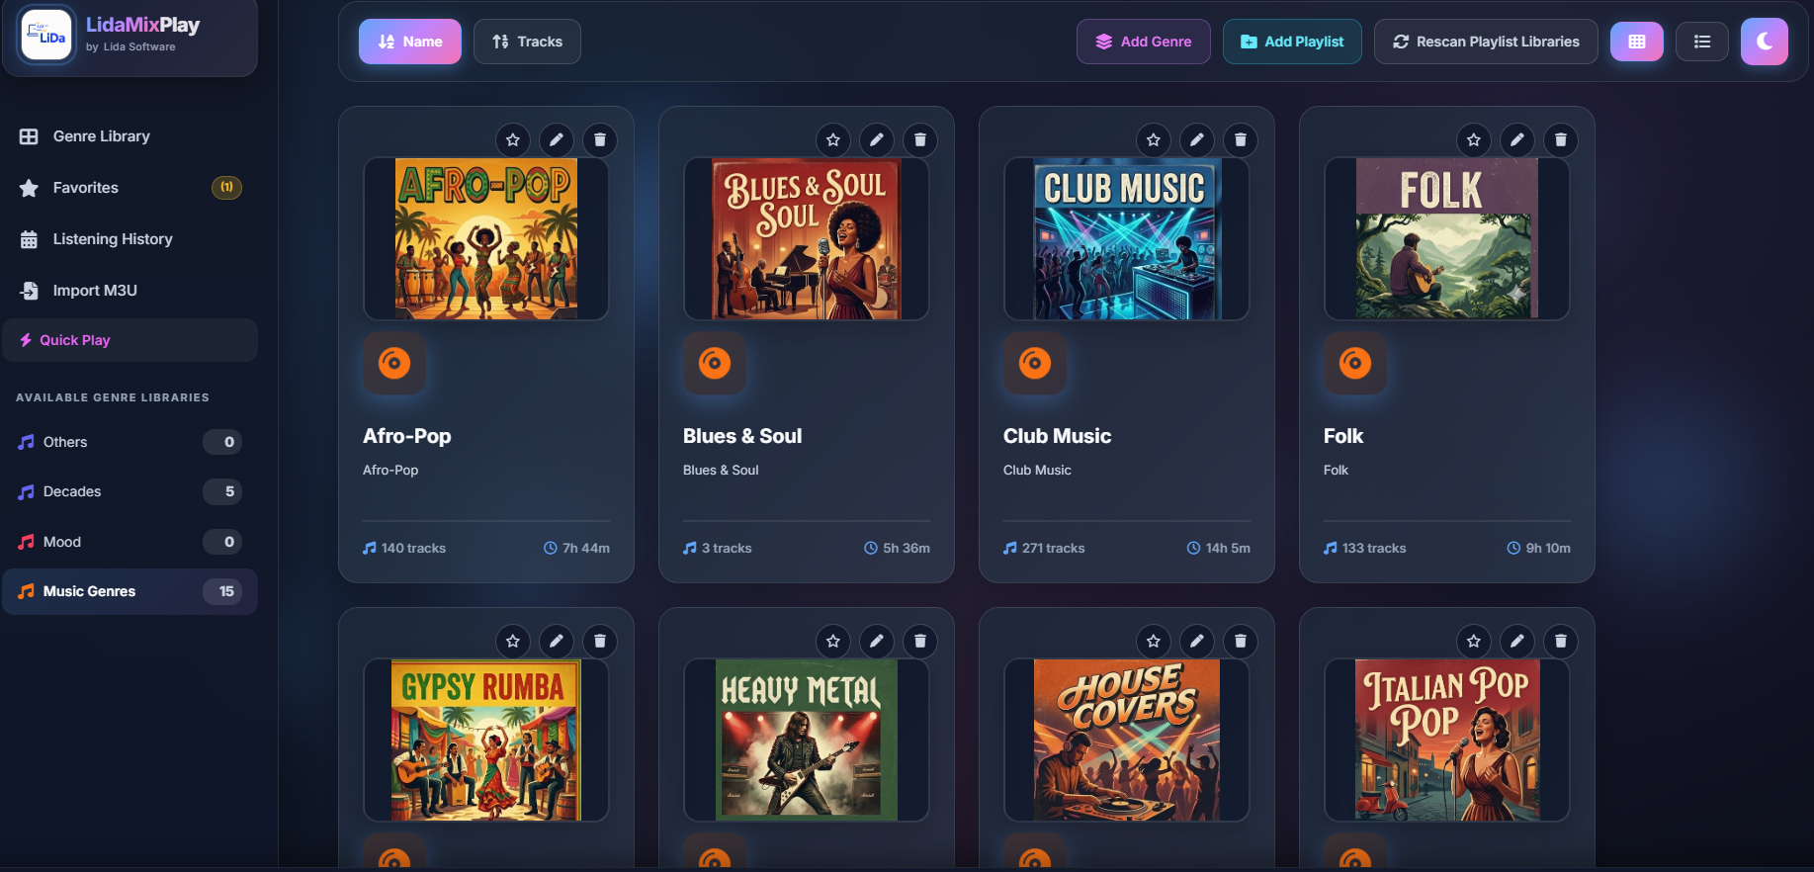Viewport: 1814px width, 872px height.
Task: Click the Folk card title
Action: pos(1343,436)
